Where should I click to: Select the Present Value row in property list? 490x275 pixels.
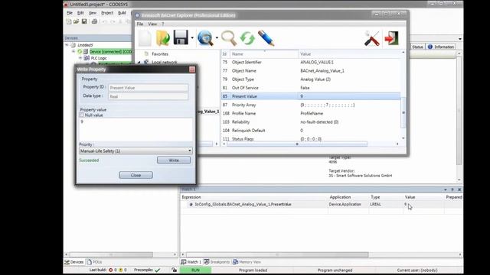pos(311,96)
